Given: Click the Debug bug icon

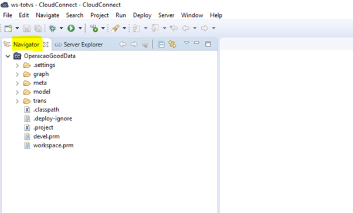Looking at the screenshot, I should [x=52, y=28].
